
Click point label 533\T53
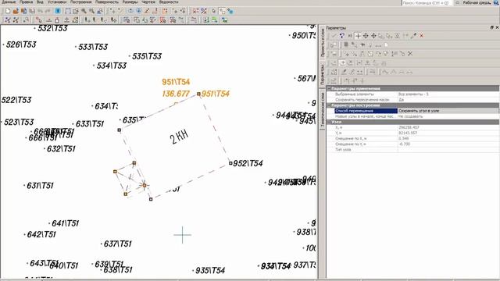[x=93, y=47]
